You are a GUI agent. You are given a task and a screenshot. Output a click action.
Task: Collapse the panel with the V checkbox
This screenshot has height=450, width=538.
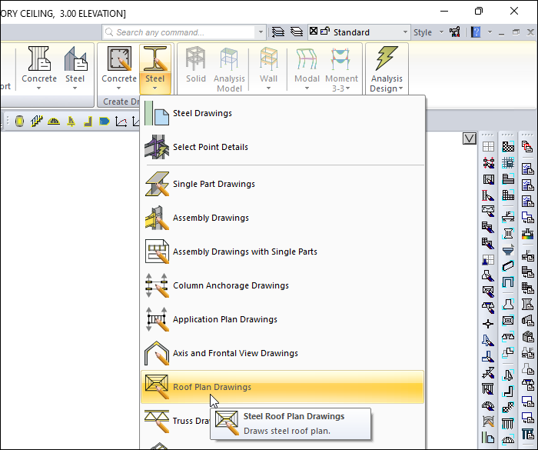470,138
